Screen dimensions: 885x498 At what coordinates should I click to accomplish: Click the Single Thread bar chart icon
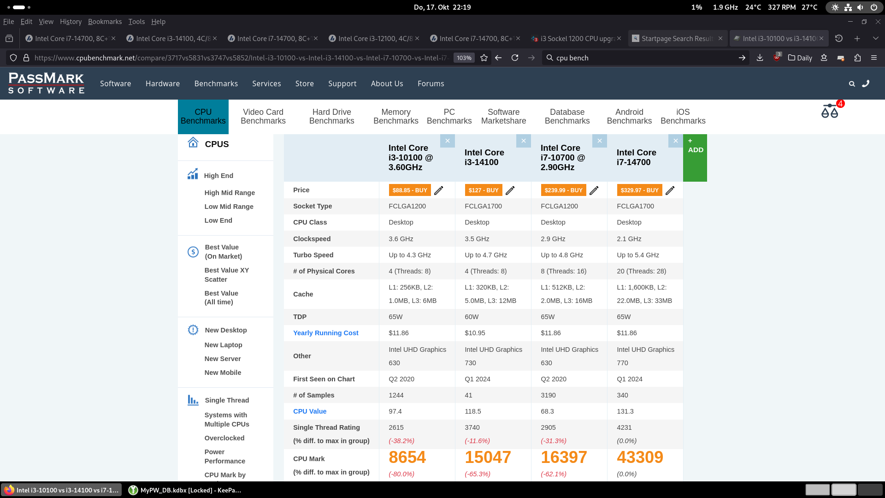click(193, 400)
